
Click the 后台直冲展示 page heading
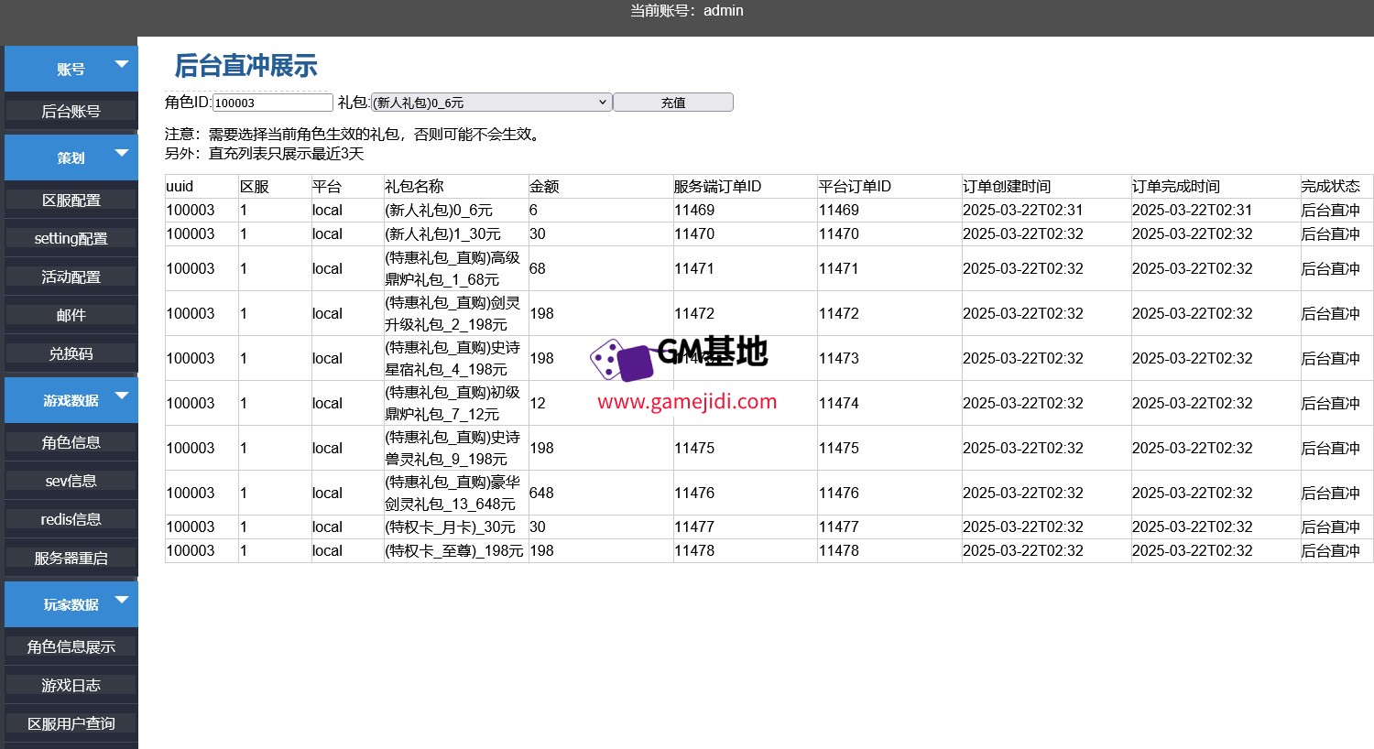[x=245, y=66]
